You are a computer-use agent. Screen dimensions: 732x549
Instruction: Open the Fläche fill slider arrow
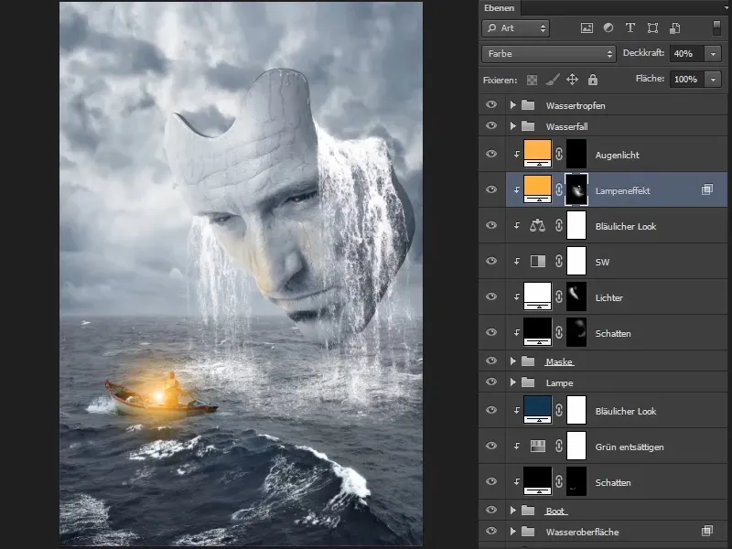click(713, 80)
